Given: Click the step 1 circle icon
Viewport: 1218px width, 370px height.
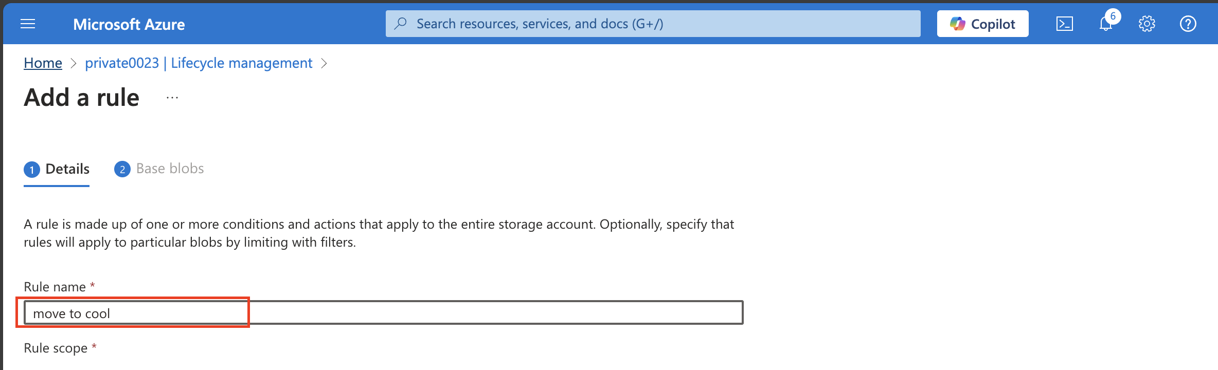Looking at the screenshot, I should (32, 170).
